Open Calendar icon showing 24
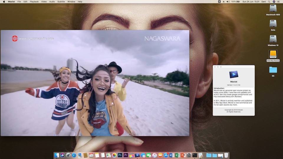Screen dimensions: 283x159 (91, 155)
